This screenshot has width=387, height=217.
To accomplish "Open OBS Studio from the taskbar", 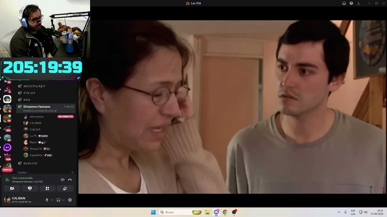I will (234, 212).
